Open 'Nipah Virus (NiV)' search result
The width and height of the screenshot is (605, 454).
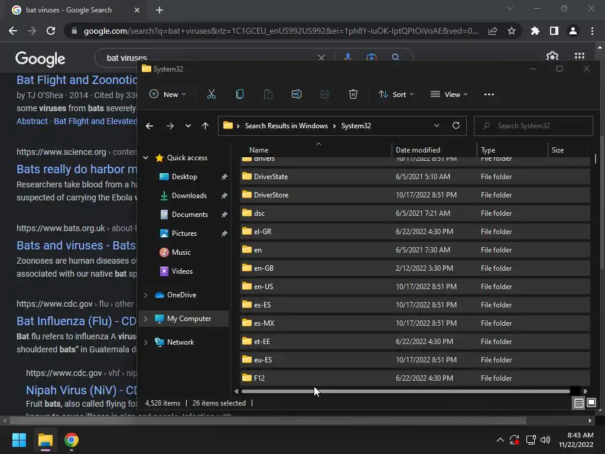coord(81,390)
